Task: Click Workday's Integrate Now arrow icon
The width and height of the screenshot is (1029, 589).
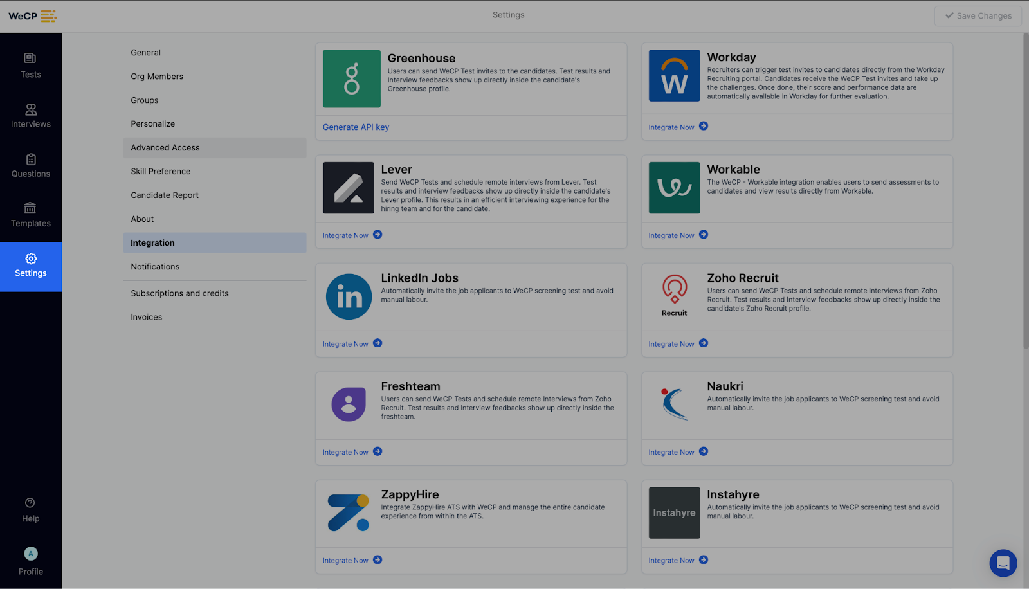Action: (x=704, y=126)
